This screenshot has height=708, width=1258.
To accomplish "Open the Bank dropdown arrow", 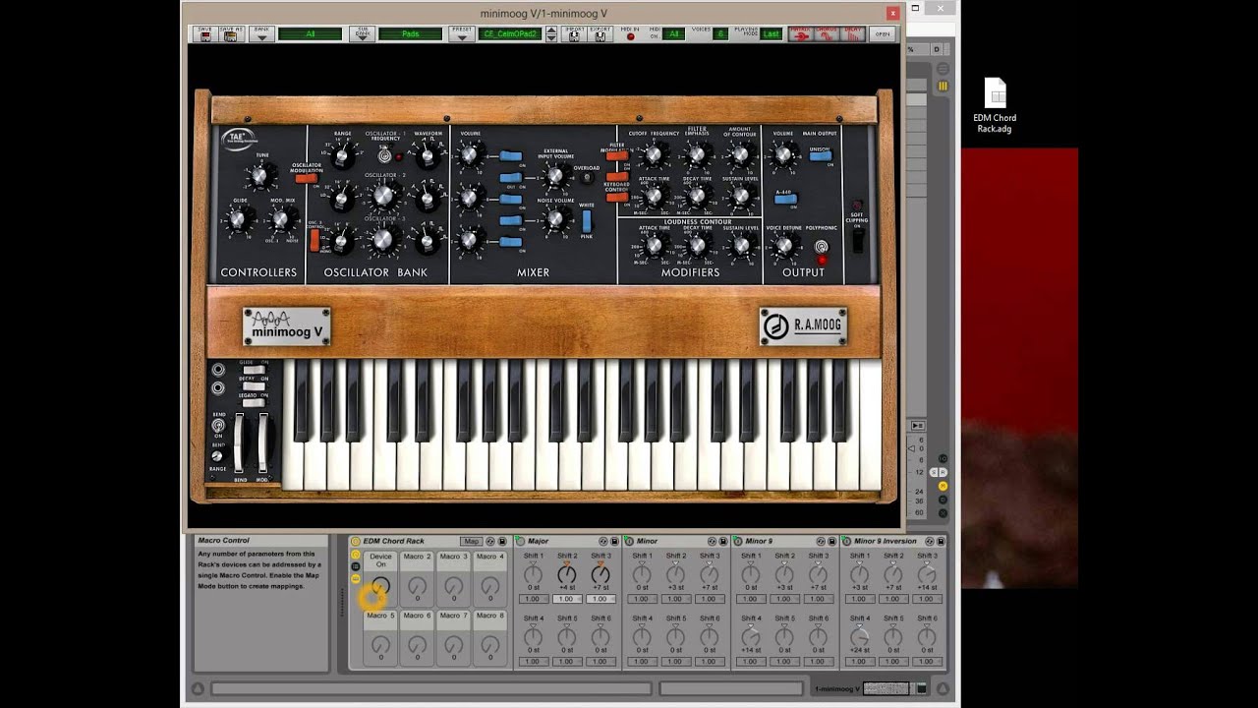I will (x=261, y=36).
